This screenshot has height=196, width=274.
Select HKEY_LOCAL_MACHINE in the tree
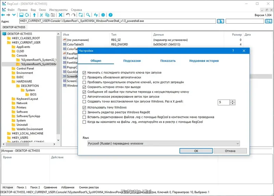coord(28,133)
